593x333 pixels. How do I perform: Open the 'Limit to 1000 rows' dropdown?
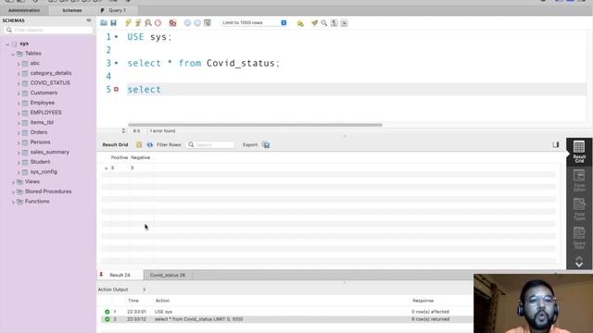coord(254,22)
